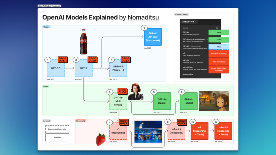Select the GPT-4o (Multi Modal) node
This screenshot has width=276, height=155.
118,101
